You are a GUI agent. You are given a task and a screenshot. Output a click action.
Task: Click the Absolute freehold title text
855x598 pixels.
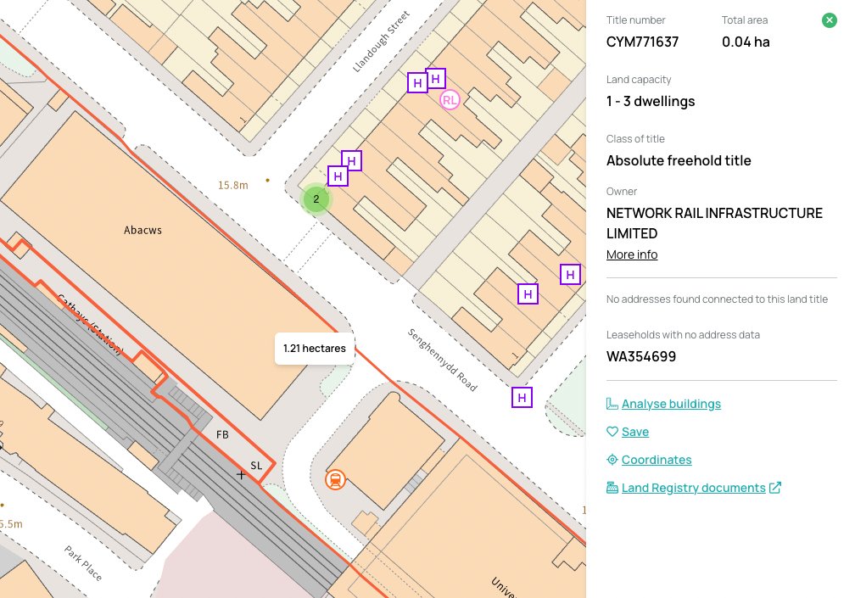[679, 161]
